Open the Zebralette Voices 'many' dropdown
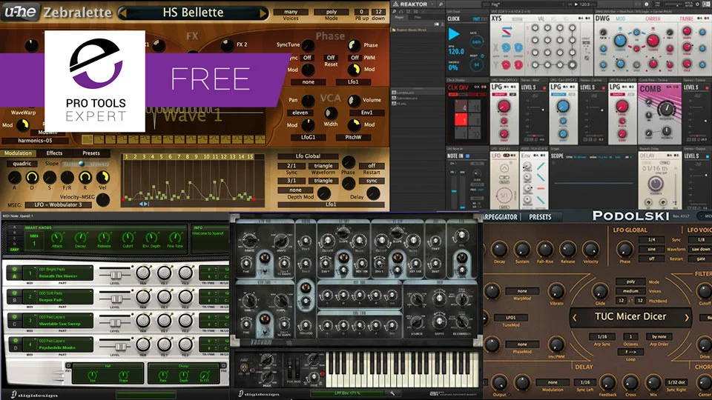 point(291,12)
